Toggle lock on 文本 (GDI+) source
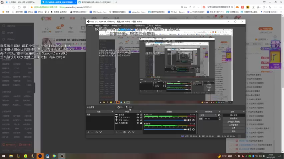This screenshot has width=284, height=159. (141, 120)
